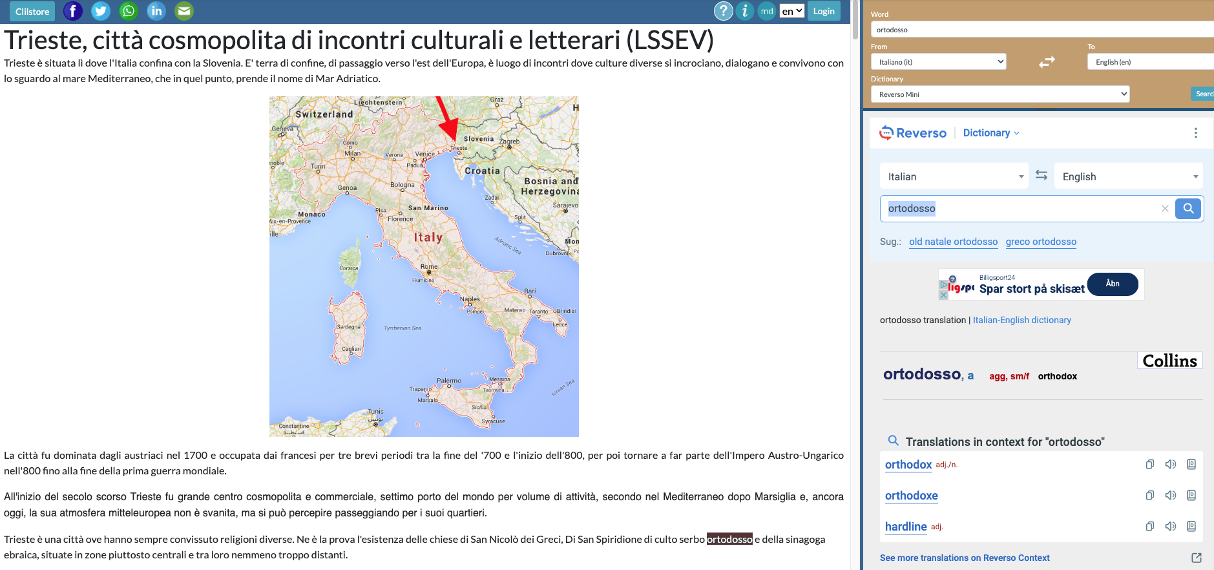The width and height of the screenshot is (1214, 570).
Task: Click the md markdown icon
Action: tap(767, 11)
